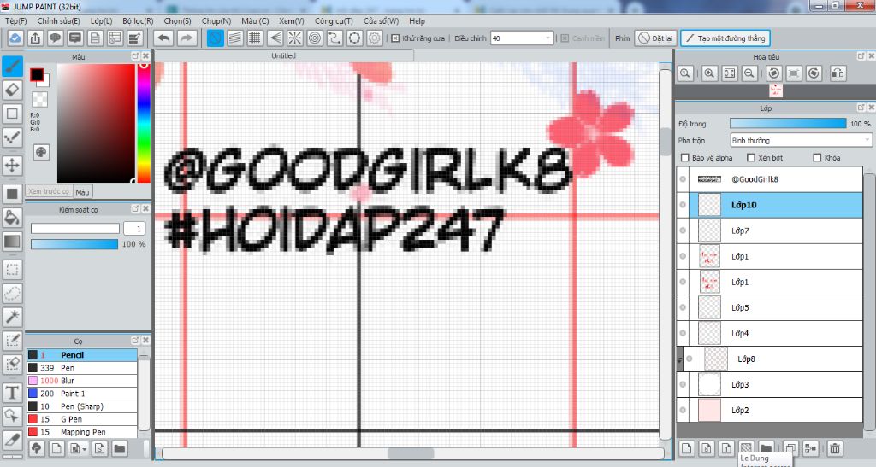
Task: Select the Operation tool with polygon arrow
Action: 12,416
